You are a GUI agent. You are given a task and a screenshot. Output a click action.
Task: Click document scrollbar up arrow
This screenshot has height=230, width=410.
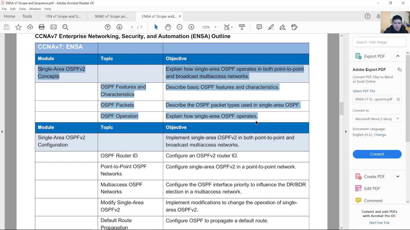[x=341, y=36]
